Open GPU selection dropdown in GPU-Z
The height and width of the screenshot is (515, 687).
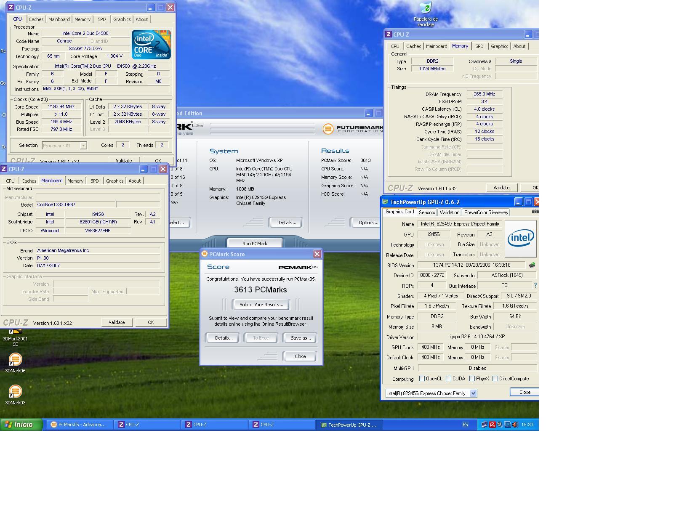pos(473,393)
